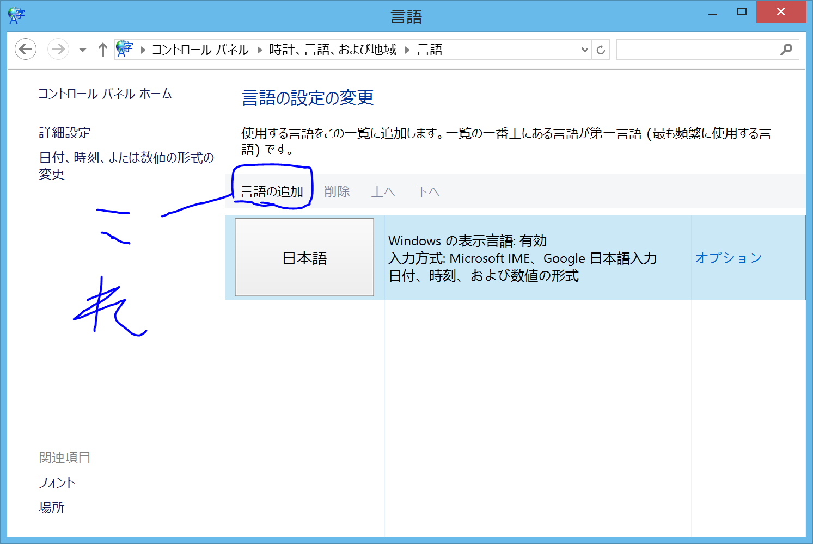
Task: Click '日付、時刻、および数値の形式' text in row
Action: click(x=484, y=276)
